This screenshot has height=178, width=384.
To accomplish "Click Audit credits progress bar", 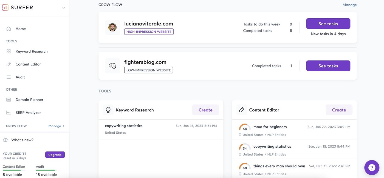I will click(x=46, y=170).
